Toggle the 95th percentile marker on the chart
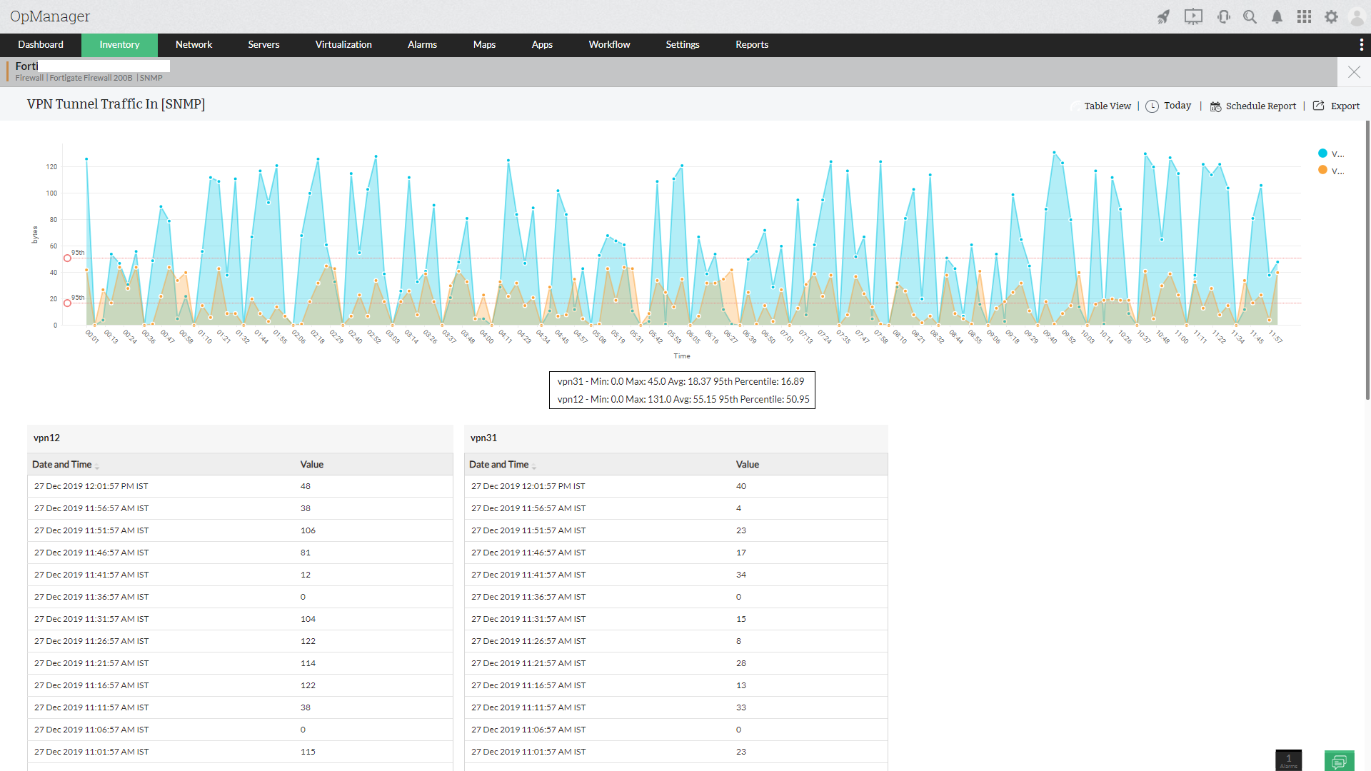 68,258
